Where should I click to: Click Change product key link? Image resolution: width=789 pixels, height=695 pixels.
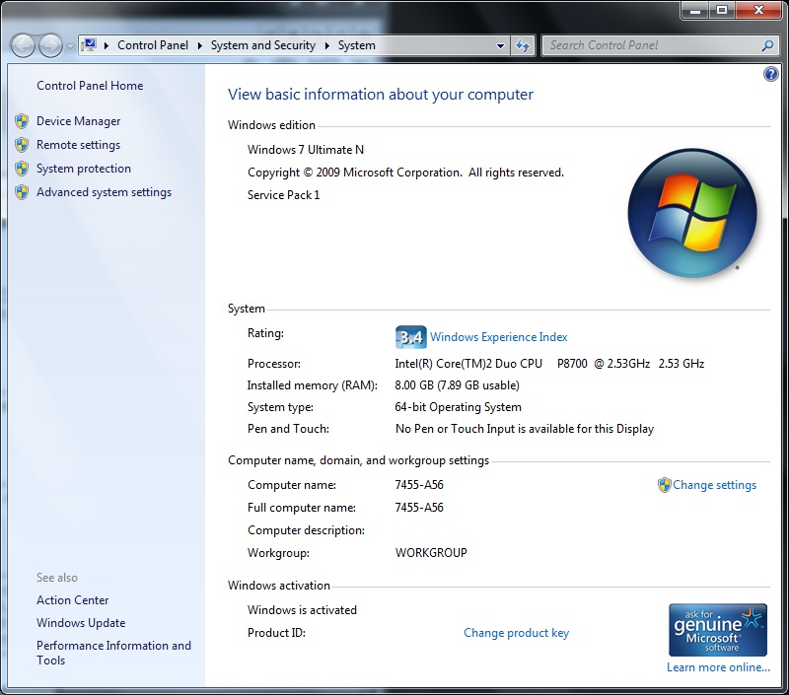pos(516,633)
